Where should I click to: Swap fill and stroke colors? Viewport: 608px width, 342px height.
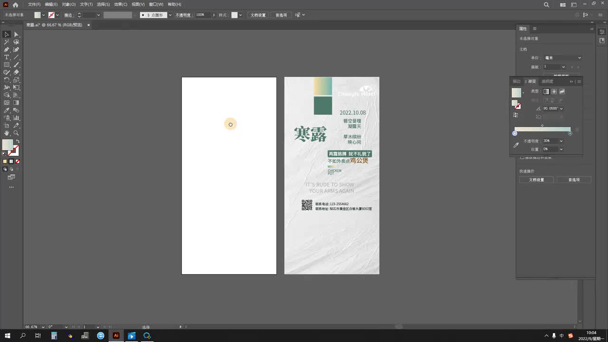click(x=18, y=141)
